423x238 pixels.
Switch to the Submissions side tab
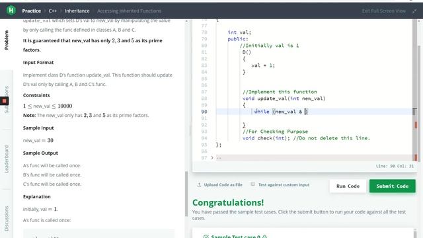[x=7, y=99]
